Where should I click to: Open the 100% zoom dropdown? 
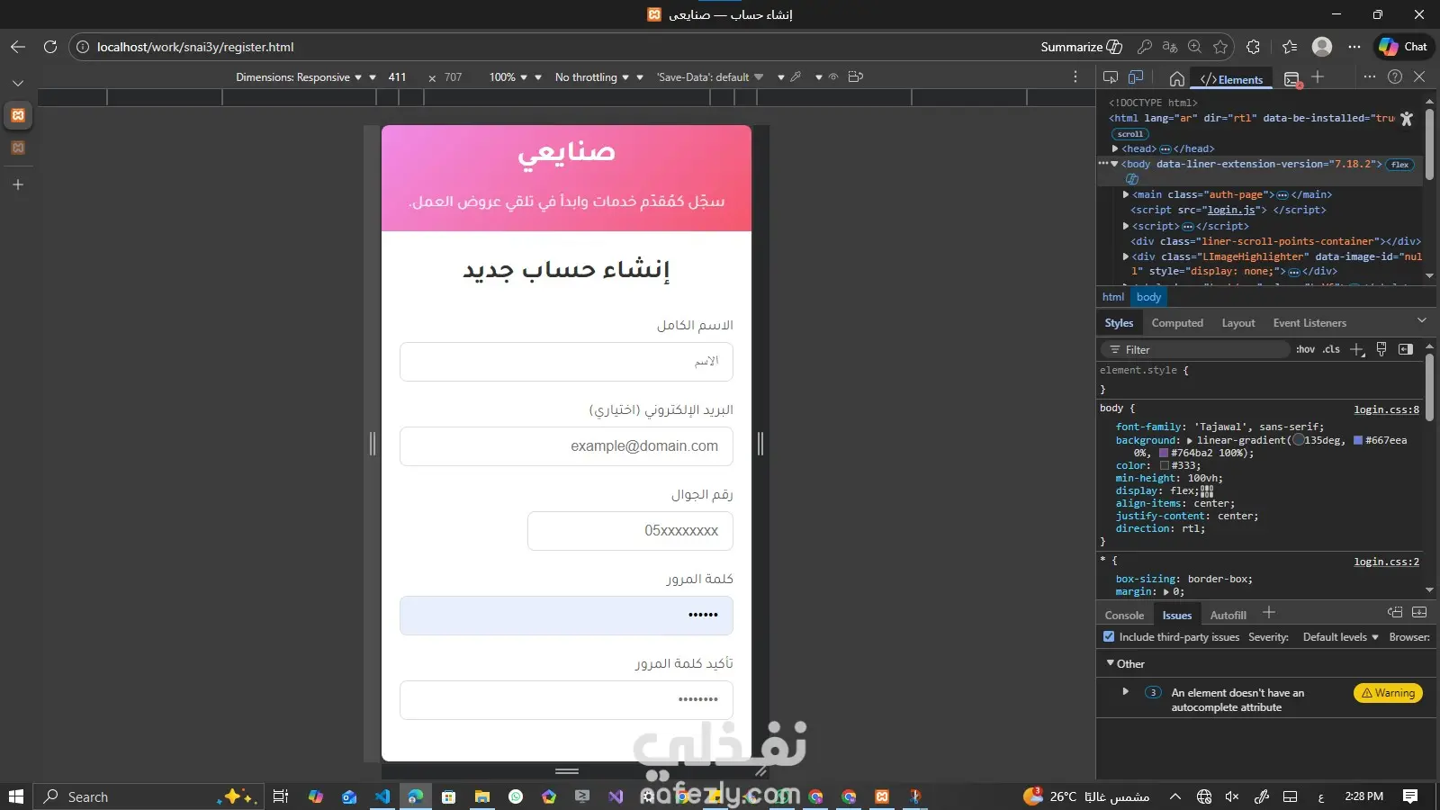pyautogui.click(x=508, y=77)
